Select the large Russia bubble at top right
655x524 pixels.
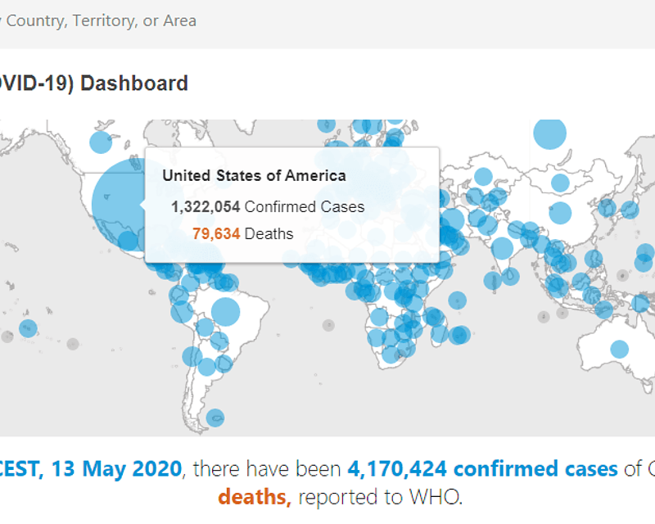(x=549, y=133)
